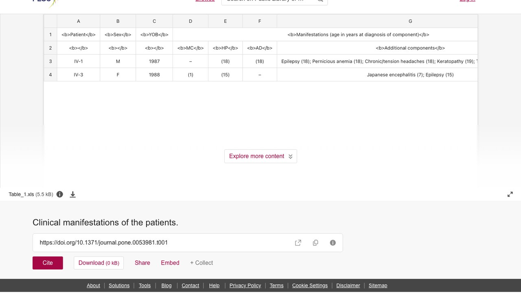
Task: Open the Embed option
Action: 170,263
